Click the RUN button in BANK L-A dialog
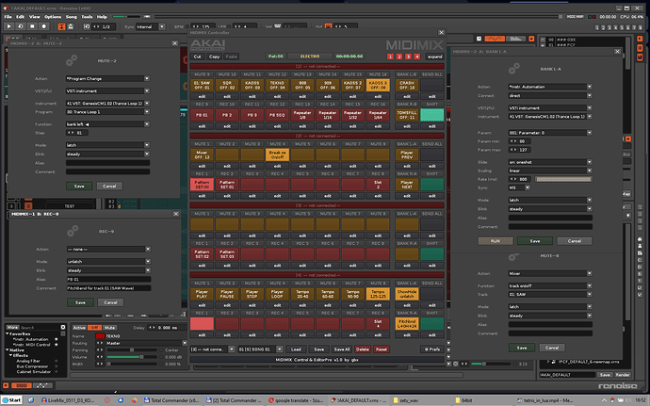The image size is (650, 406). click(496, 241)
